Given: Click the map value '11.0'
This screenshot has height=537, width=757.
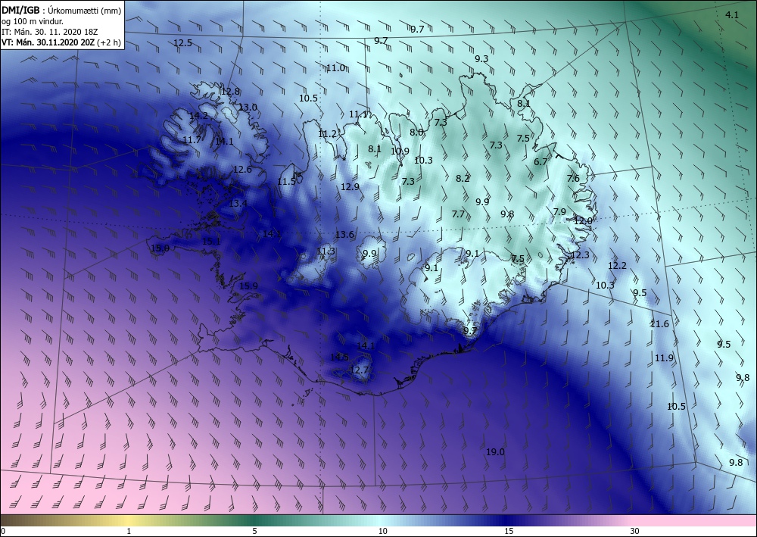Looking at the screenshot, I should coord(335,68).
